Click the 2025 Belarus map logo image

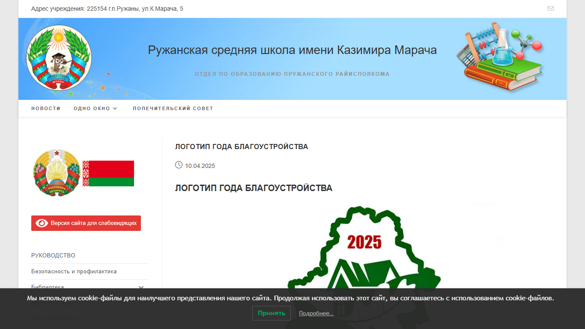tap(364, 266)
